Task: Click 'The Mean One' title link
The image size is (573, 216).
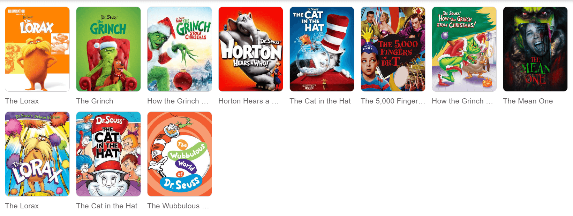Action: (x=528, y=101)
